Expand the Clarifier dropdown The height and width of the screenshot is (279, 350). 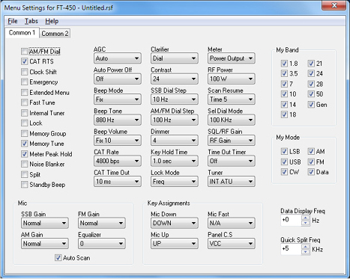175,58
